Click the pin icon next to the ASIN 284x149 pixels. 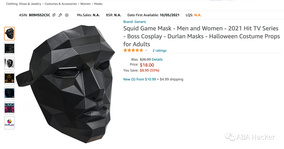point(60,15)
